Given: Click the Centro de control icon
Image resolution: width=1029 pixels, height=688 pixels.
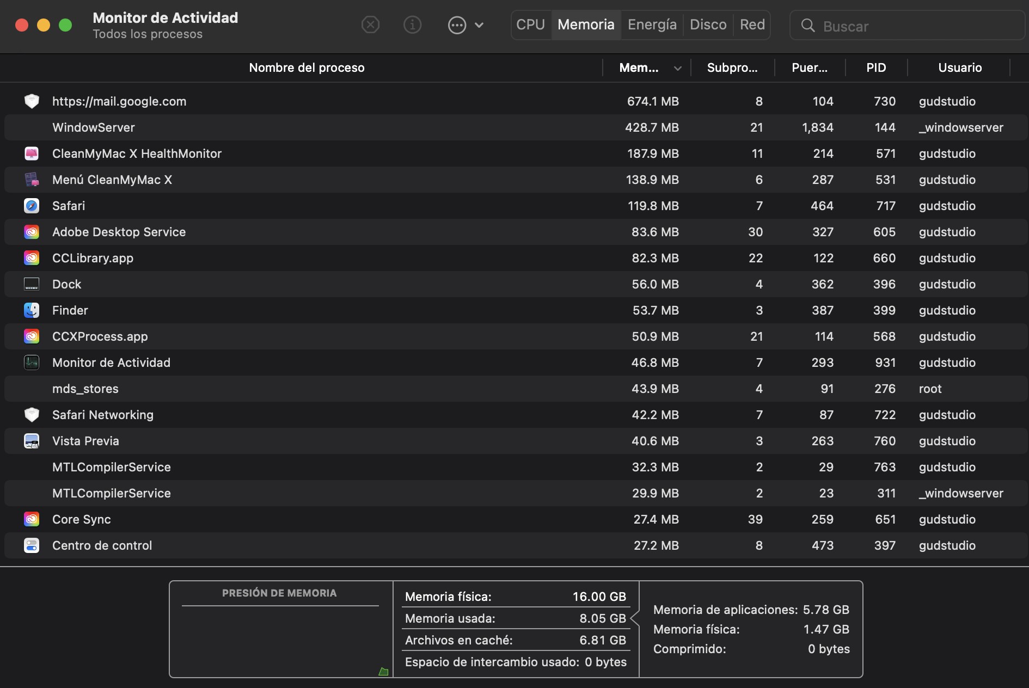Looking at the screenshot, I should point(32,545).
